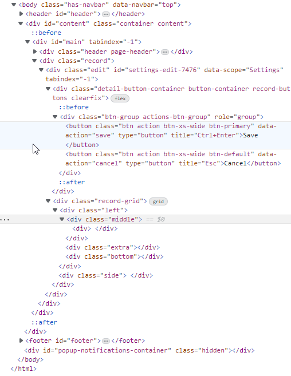Collapse the body element node

point(14,5)
